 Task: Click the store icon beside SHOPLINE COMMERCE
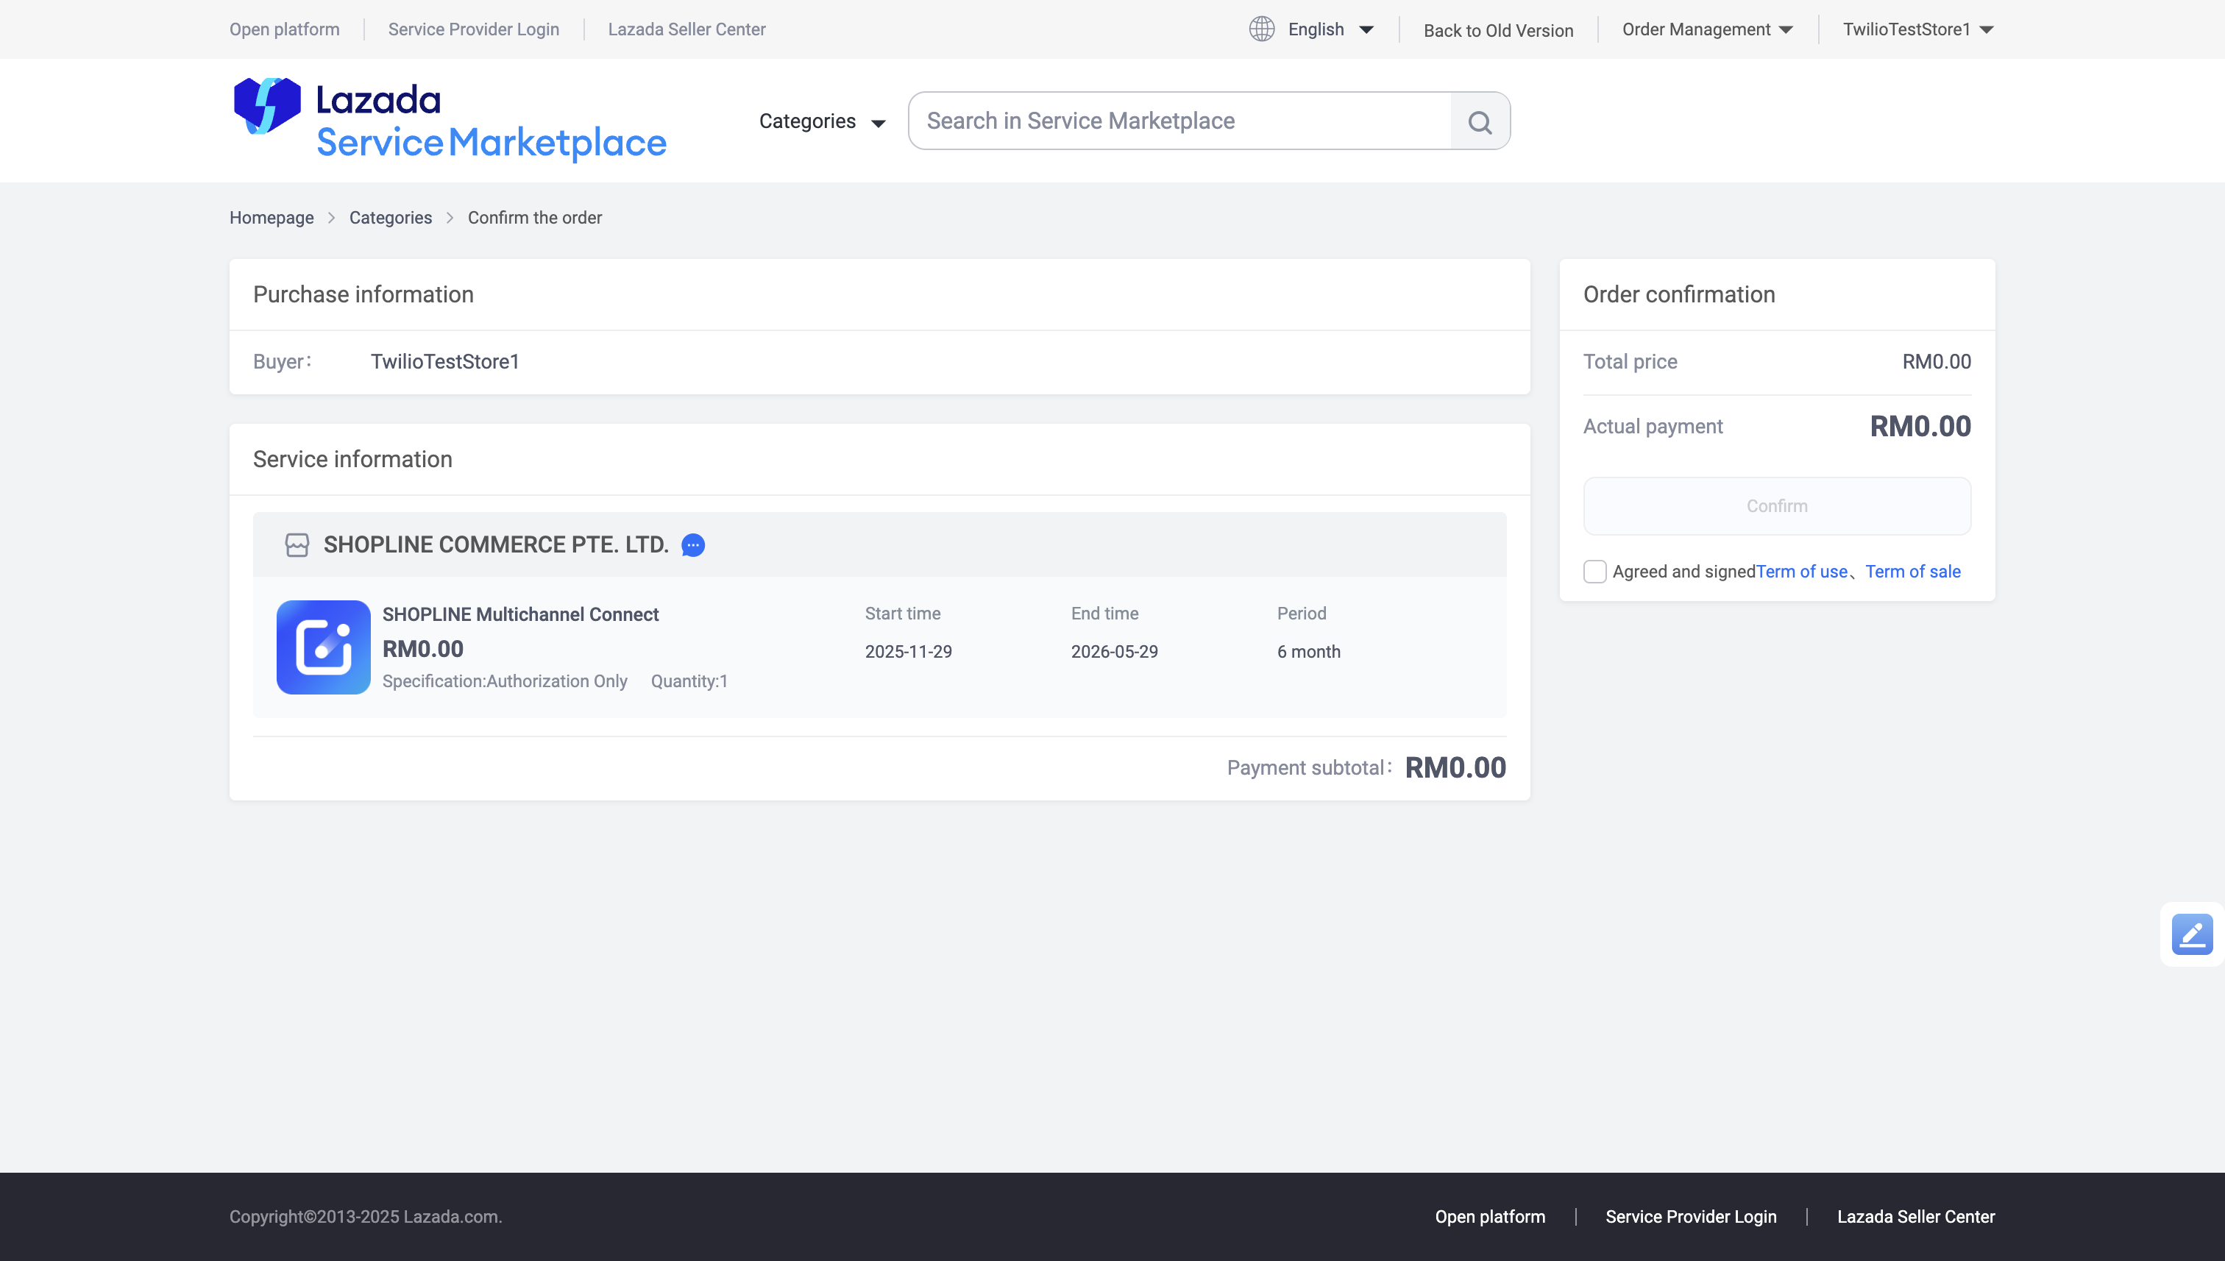297,544
